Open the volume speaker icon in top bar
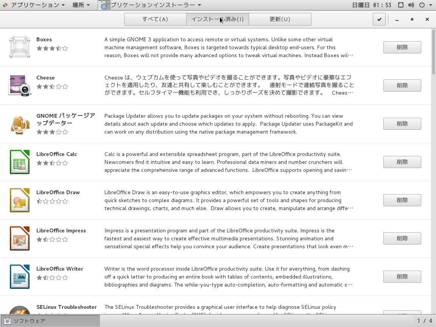436x327 pixels. (x=411, y=5)
